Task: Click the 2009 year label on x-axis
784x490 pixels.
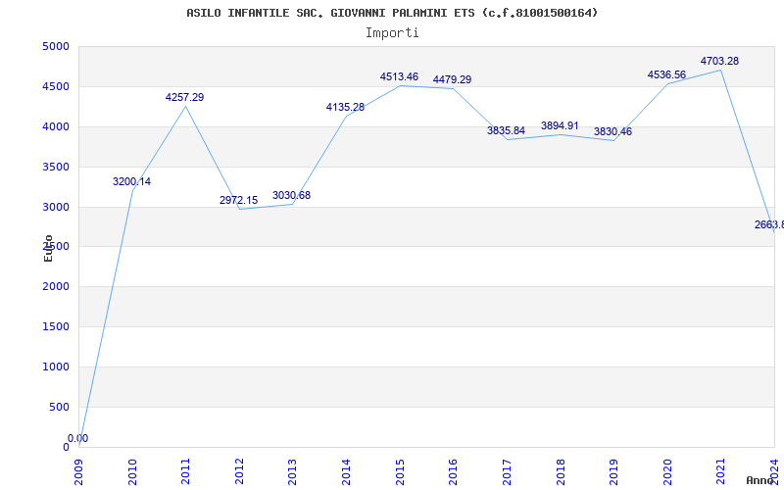Action: click(79, 471)
